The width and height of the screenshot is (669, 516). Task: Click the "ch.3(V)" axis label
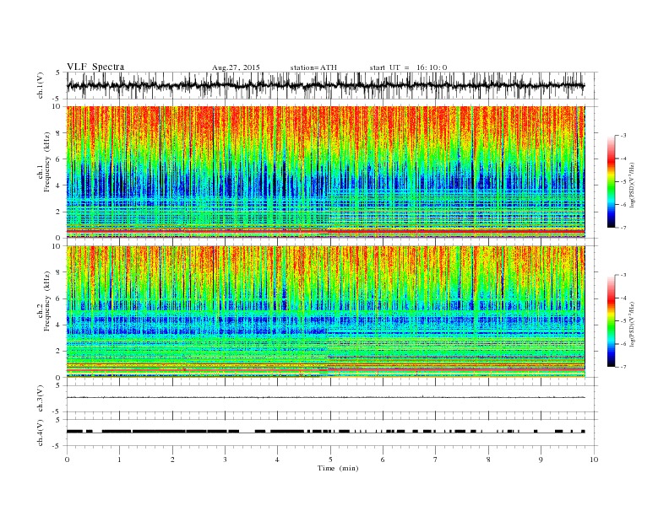tap(40, 399)
